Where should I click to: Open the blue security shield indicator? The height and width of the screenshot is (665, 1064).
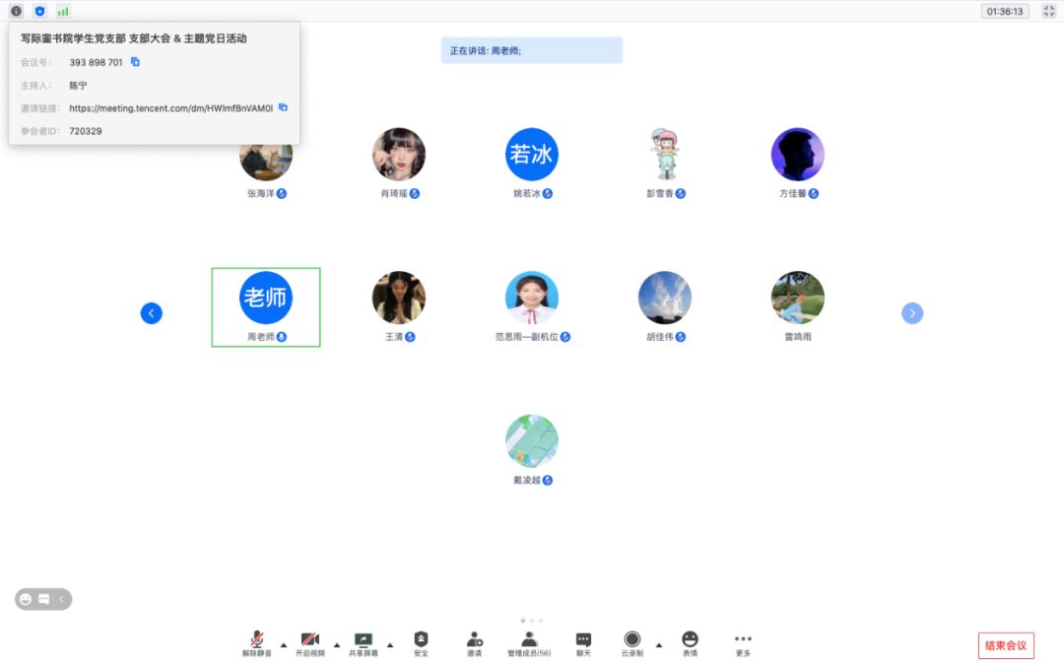[x=39, y=11]
